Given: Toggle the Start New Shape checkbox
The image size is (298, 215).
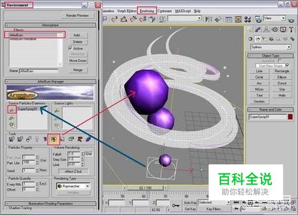Looking at the screenshot, I should 287,65.
